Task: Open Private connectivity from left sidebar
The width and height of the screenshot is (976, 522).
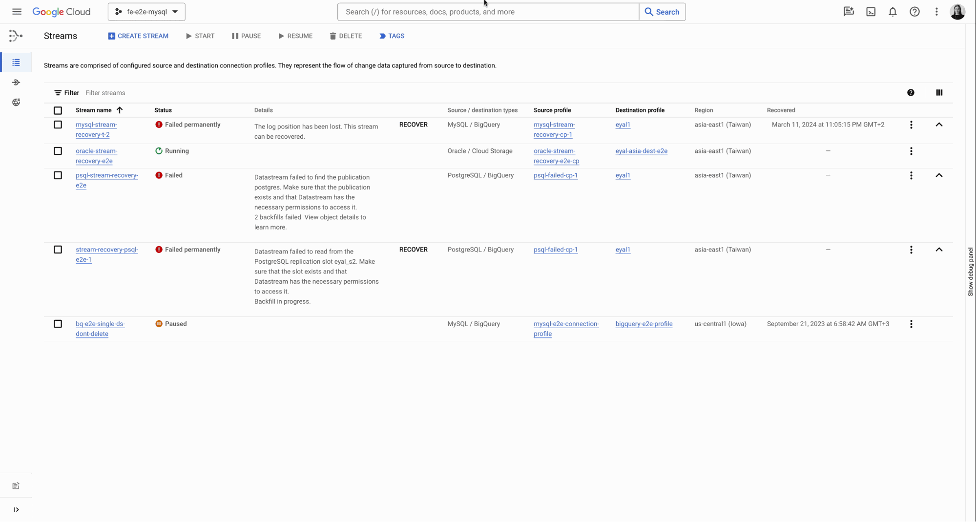Action: coord(16,103)
